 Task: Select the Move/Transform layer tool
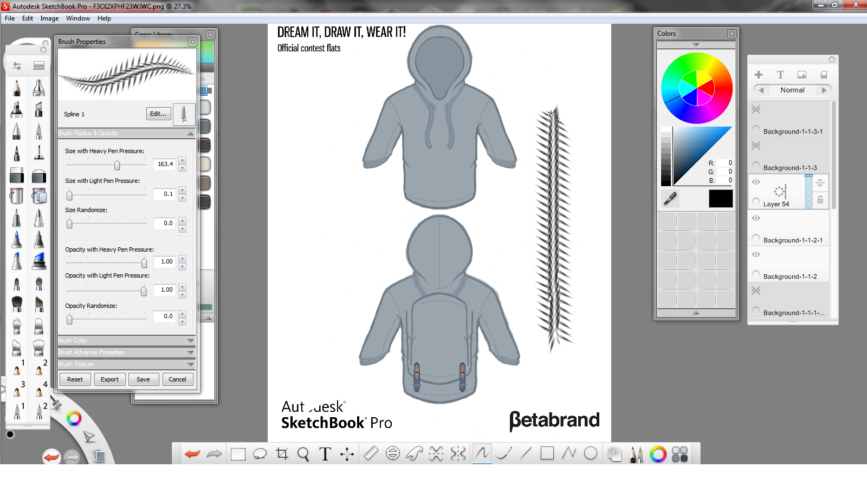(347, 454)
